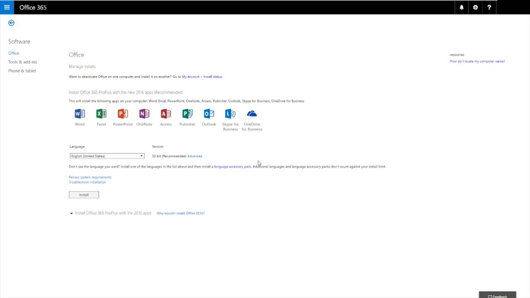Open the My account link

pos(190,77)
